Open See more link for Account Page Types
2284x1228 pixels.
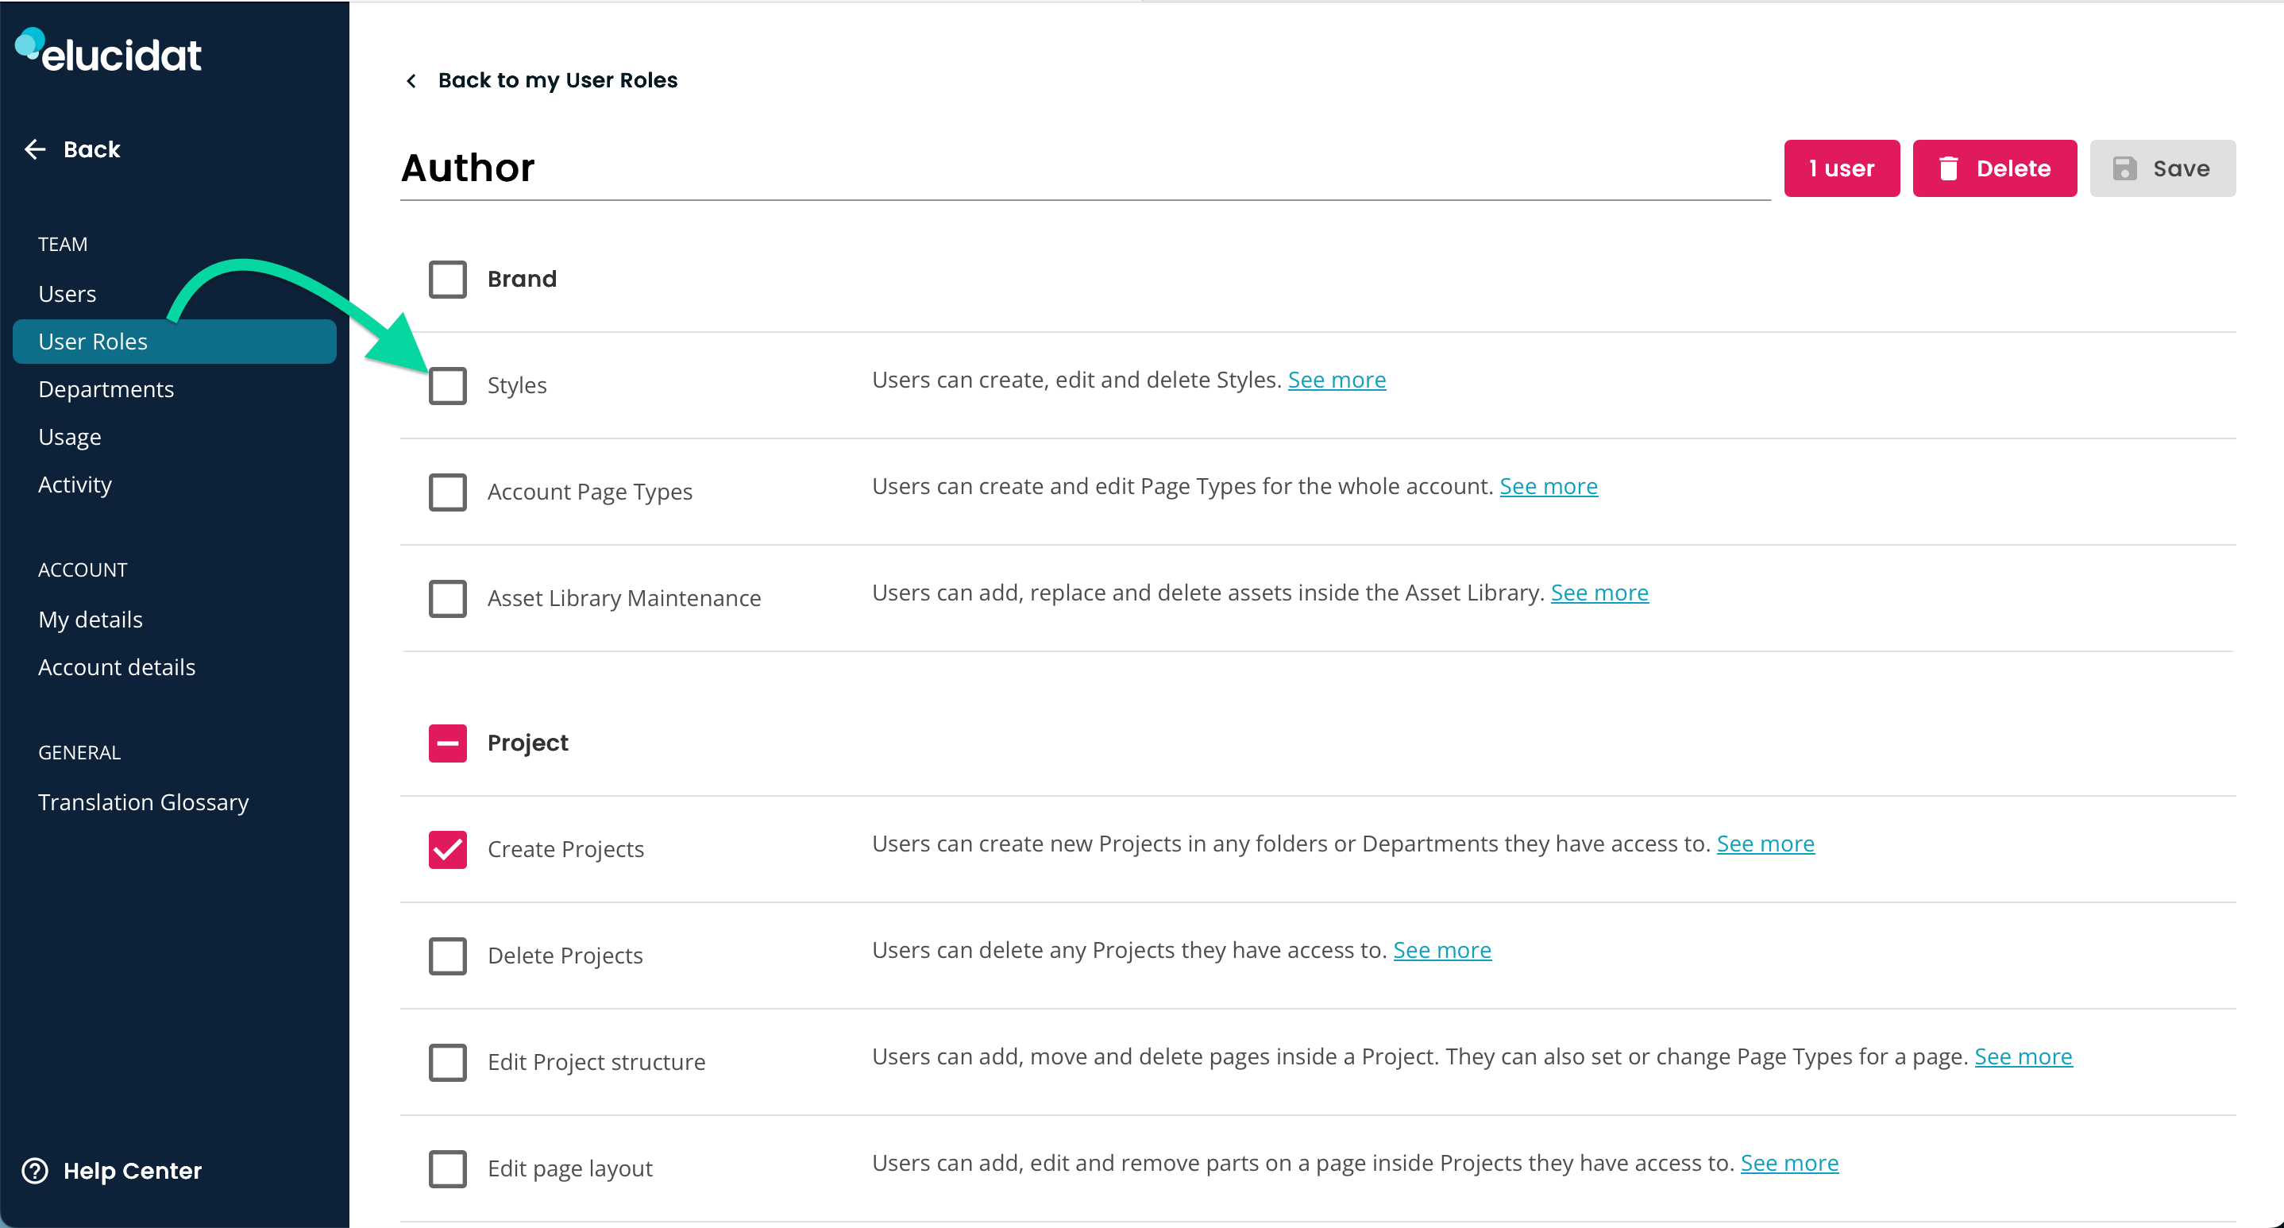[x=1548, y=486]
